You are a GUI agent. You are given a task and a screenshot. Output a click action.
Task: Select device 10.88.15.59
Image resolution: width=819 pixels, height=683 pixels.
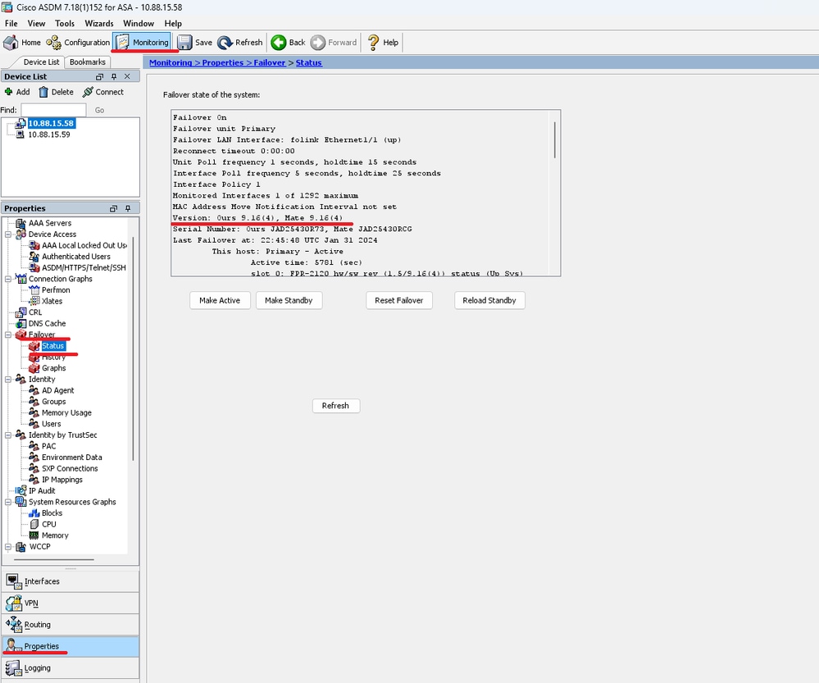(x=48, y=134)
